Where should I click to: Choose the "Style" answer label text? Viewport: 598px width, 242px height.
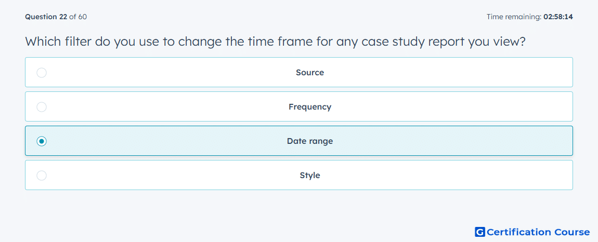pos(310,176)
